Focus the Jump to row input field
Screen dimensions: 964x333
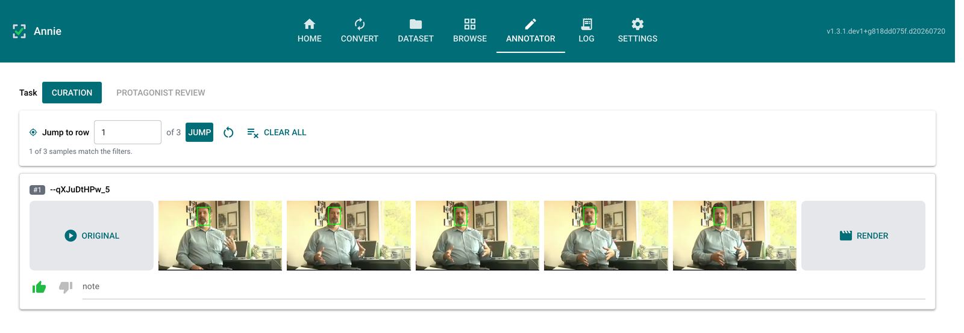click(128, 132)
